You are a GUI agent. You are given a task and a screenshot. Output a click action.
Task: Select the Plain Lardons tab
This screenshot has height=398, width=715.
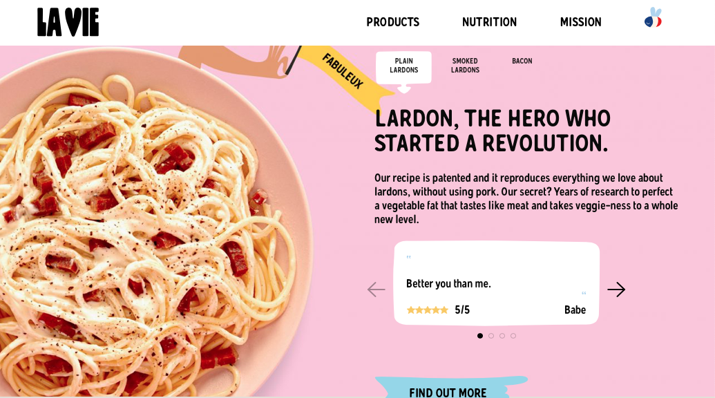tap(403, 66)
